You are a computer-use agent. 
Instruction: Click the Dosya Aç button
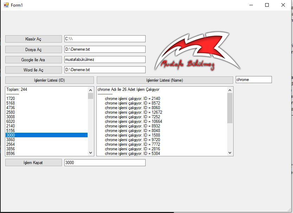[x=33, y=49]
